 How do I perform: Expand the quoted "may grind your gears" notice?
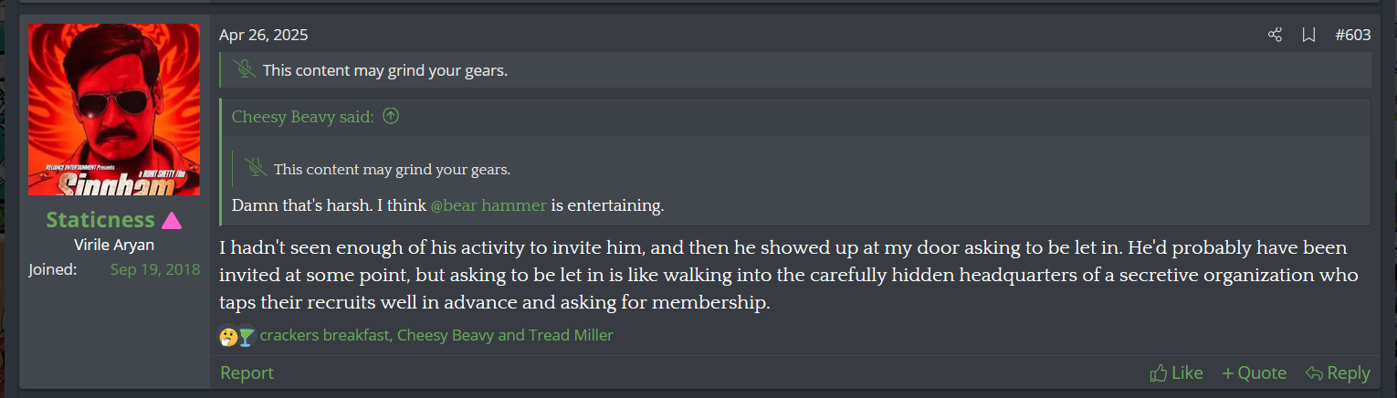[x=392, y=169]
